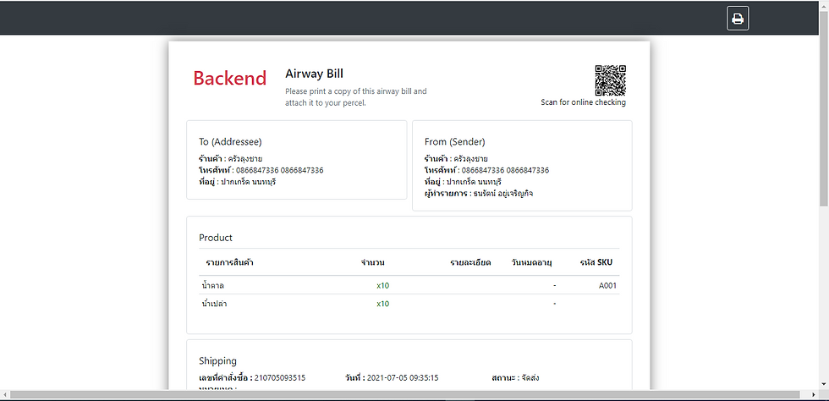Select the น้ำเปล่า product row name
Viewport: 829px width, 401px height.
[214, 304]
